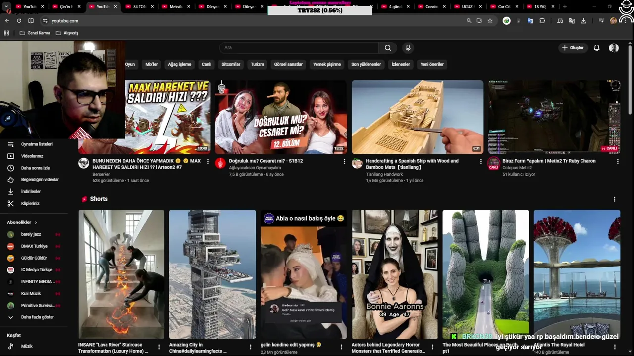The height and width of the screenshot is (356, 634).
Task: Open Octopus Metin2 live channel avatar
Action: point(494,163)
